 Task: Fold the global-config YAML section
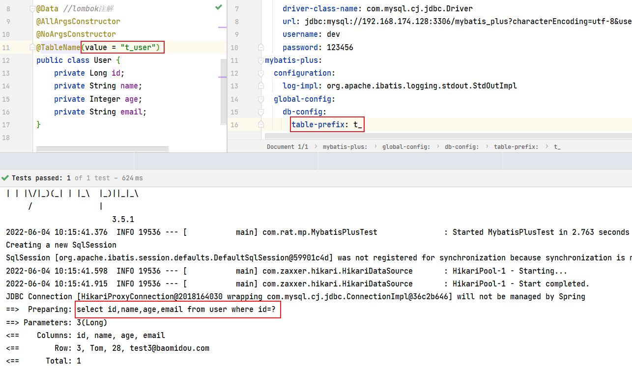coord(261,99)
